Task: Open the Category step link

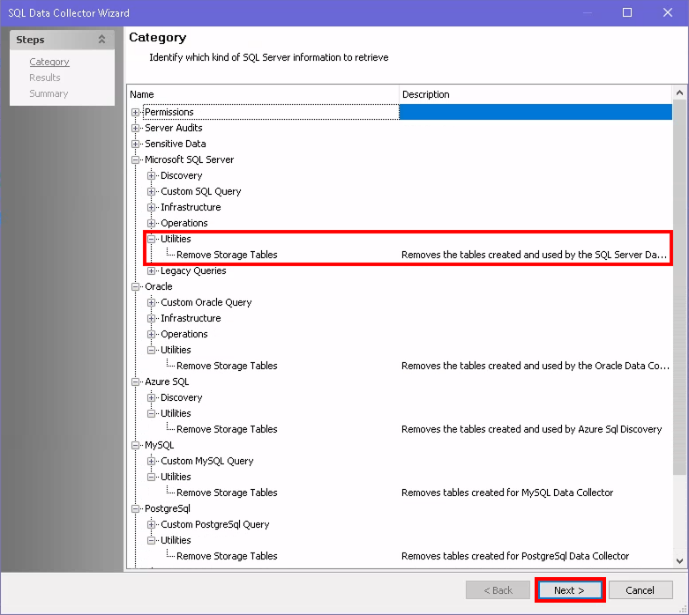Action: coord(49,62)
